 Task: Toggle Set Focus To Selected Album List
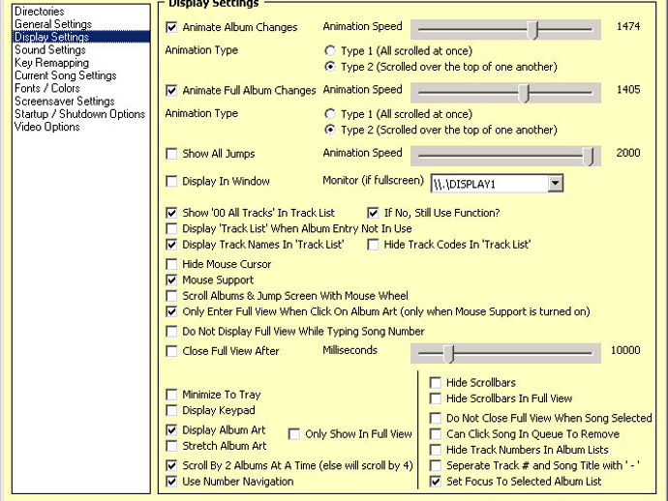pos(435,482)
